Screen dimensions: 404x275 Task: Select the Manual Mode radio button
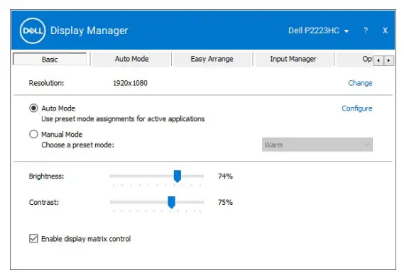point(33,134)
